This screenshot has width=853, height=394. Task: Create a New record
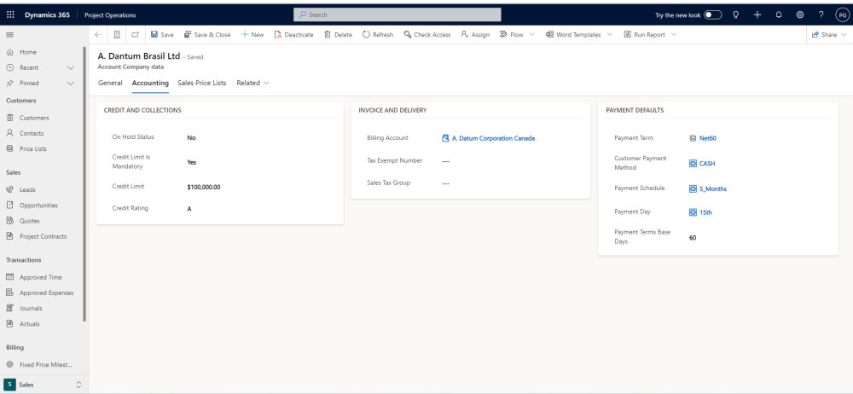tap(252, 35)
